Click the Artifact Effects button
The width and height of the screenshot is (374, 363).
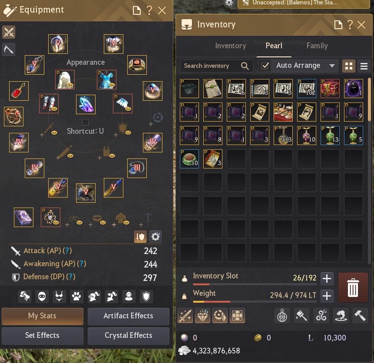click(128, 316)
